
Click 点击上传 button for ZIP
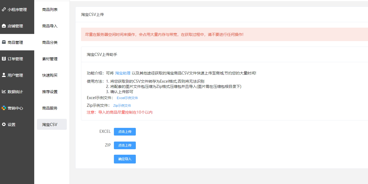click(x=125, y=145)
